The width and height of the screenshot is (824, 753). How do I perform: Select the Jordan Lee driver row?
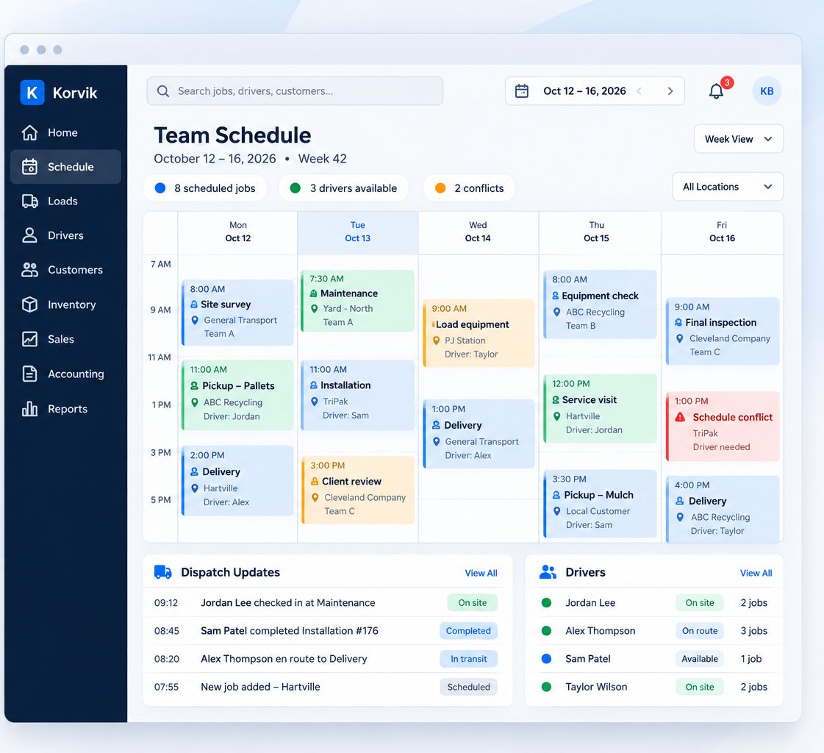pyautogui.click(x=653, y=602)
